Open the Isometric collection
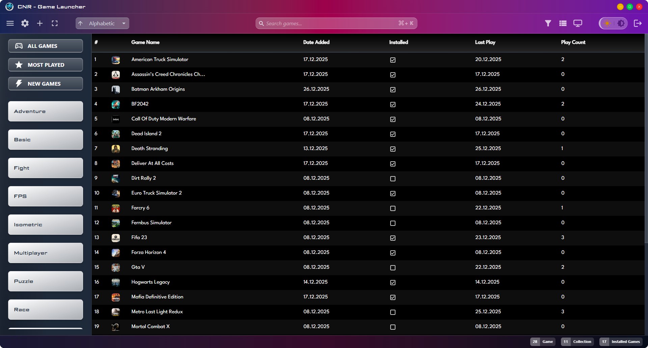This screenshot has height=348, width=648. tap(46, 225)
